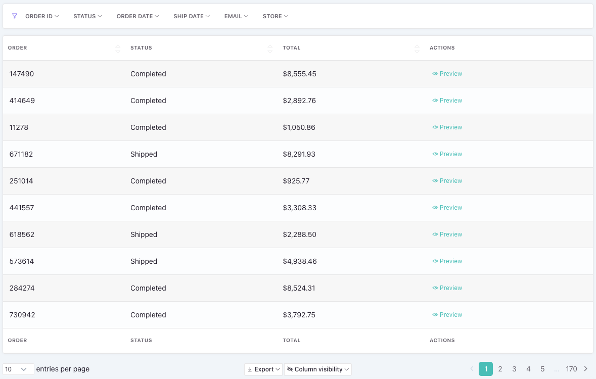Click the purple filter funnel icon

tap(15, 16)
